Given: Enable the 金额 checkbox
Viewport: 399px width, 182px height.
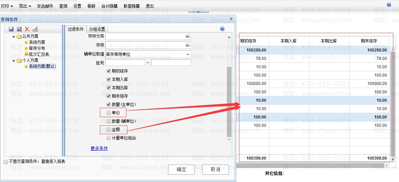Looking at the screenshot, I should click(x=109, y=129).
